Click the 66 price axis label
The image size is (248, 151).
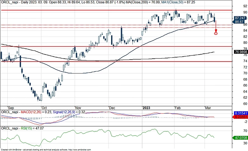click(245, 85)
